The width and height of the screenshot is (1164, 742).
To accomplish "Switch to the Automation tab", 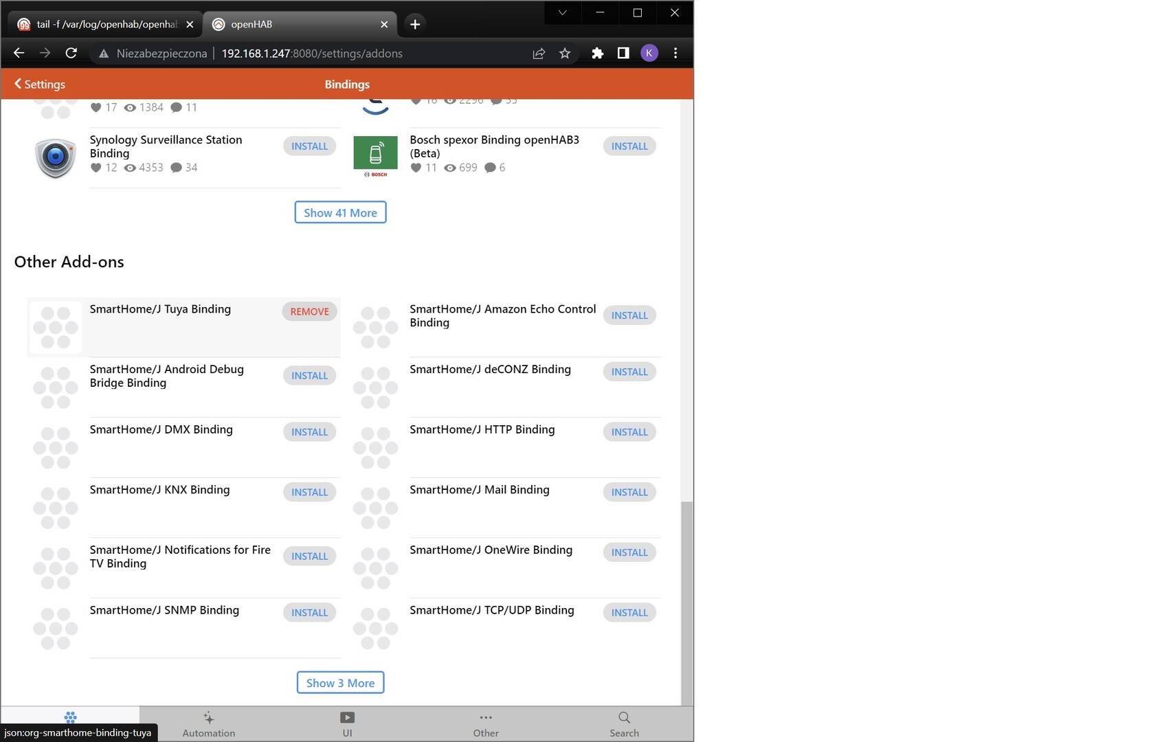I will pos(209,724).
